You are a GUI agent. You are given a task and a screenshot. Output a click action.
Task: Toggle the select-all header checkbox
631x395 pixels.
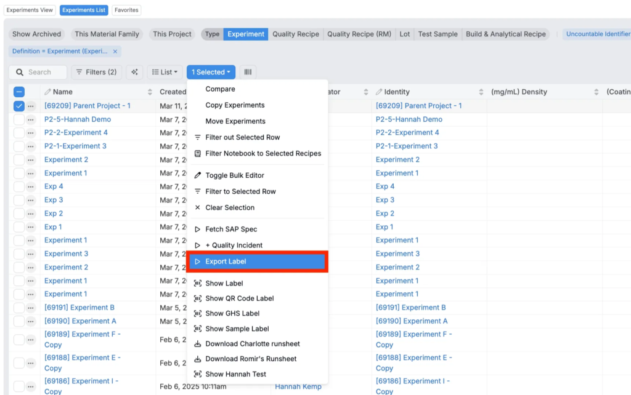coord(19,92)
